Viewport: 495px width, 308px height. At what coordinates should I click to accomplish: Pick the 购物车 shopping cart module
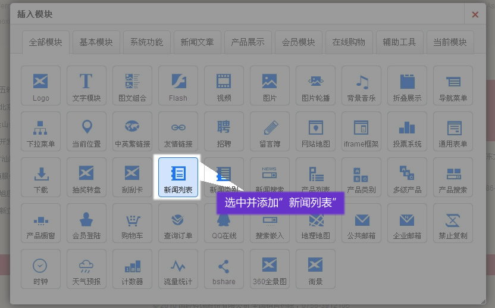[x=132, y=223]
